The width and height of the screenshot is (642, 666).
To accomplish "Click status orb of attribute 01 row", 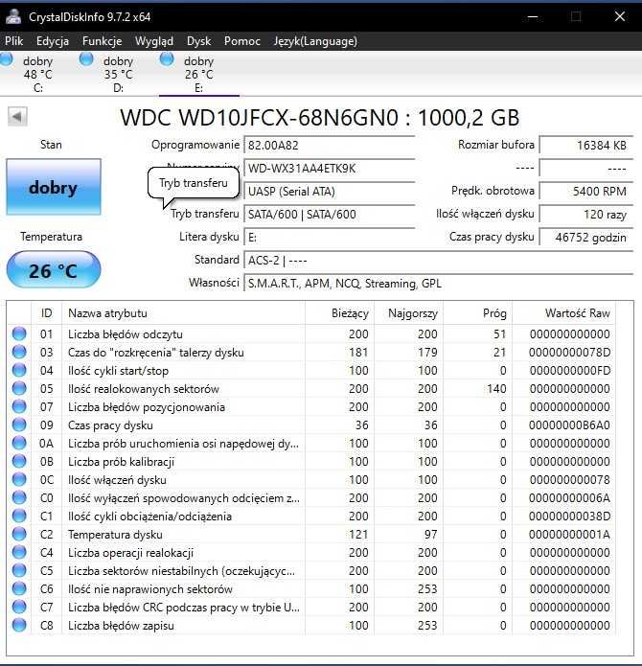I will [19, 333].
